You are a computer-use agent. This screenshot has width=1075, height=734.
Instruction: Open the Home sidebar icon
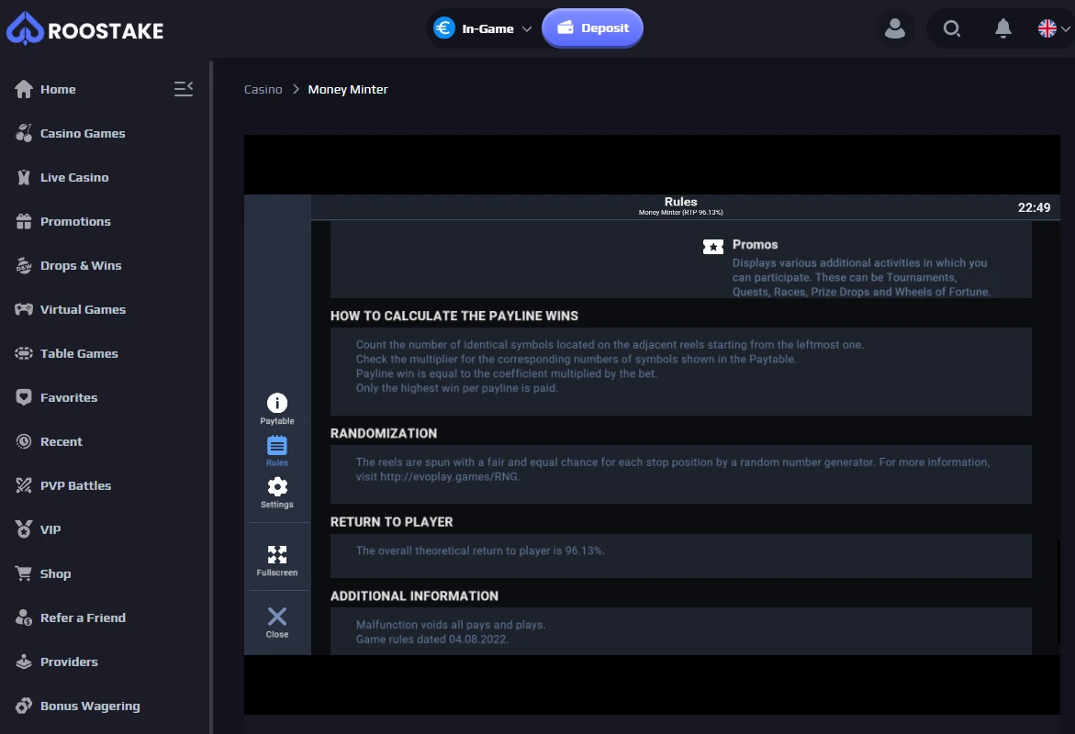(24, 89)
